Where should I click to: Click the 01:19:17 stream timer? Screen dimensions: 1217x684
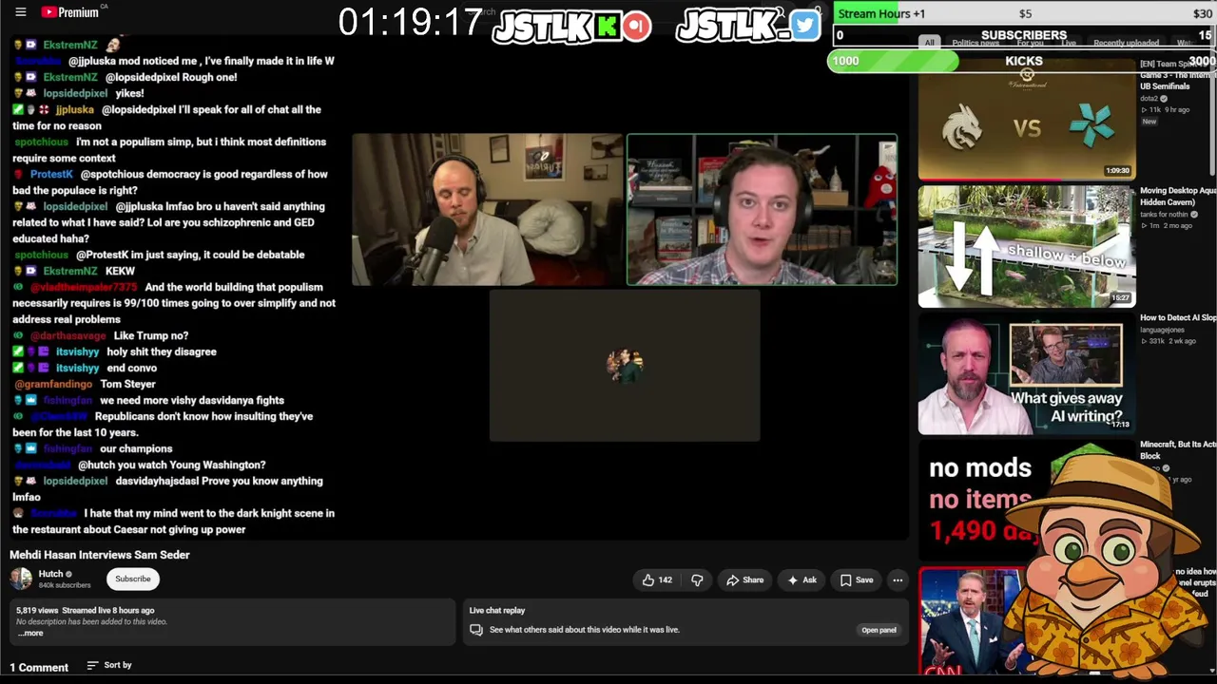click(411, 22)
